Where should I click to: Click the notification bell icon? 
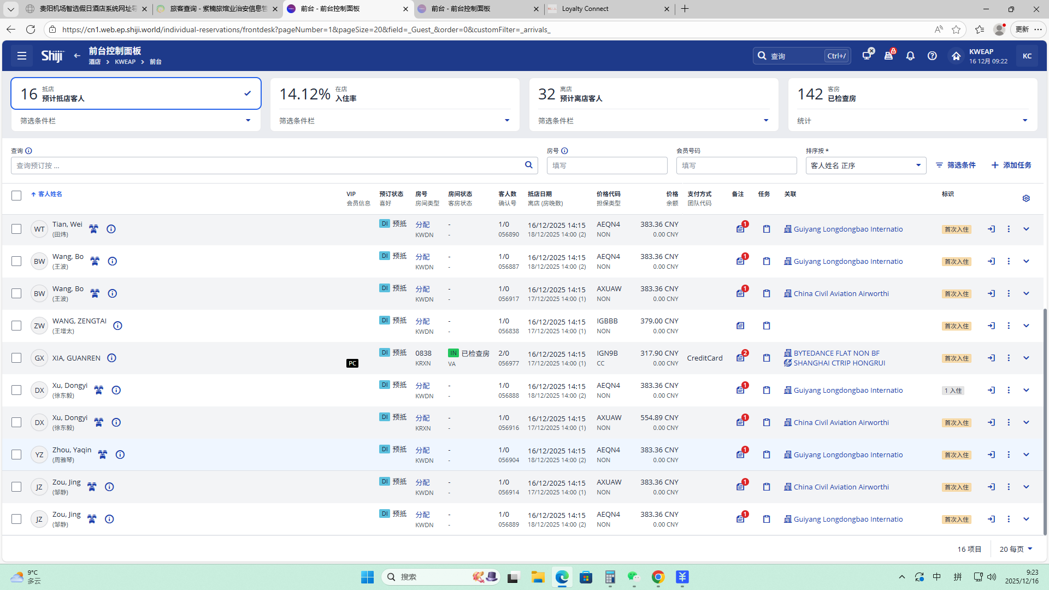910,56
